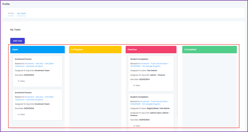The image size is (248, 132).
Task: Click due date 26/09/2023 in Regine Batas card
Action: pos(144,120)
